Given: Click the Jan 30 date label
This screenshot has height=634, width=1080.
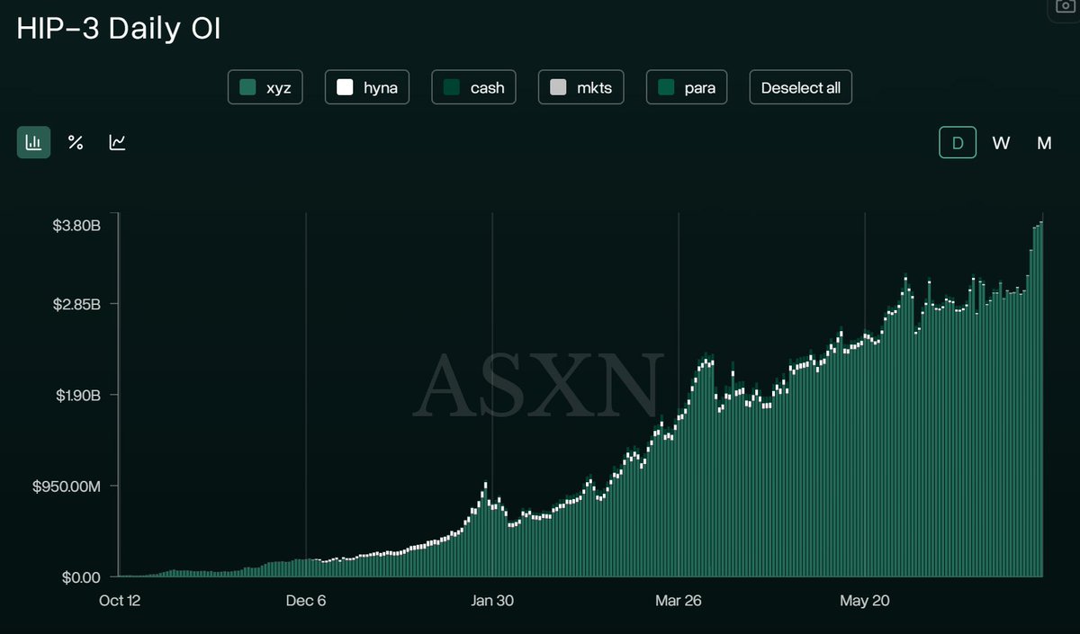Looking at the screenshot, I should click(x=492, y=601).
